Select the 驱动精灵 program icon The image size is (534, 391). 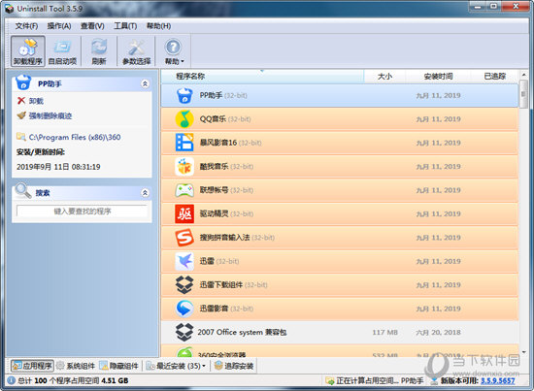tap(184, 213)
